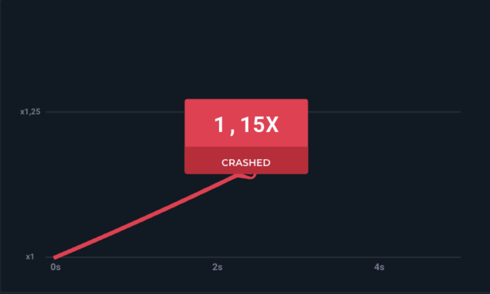The height and width of the screenshot is (294, 490).
Task: Click the 1,15X multiplier readout
Action: (x=246, y=125)
